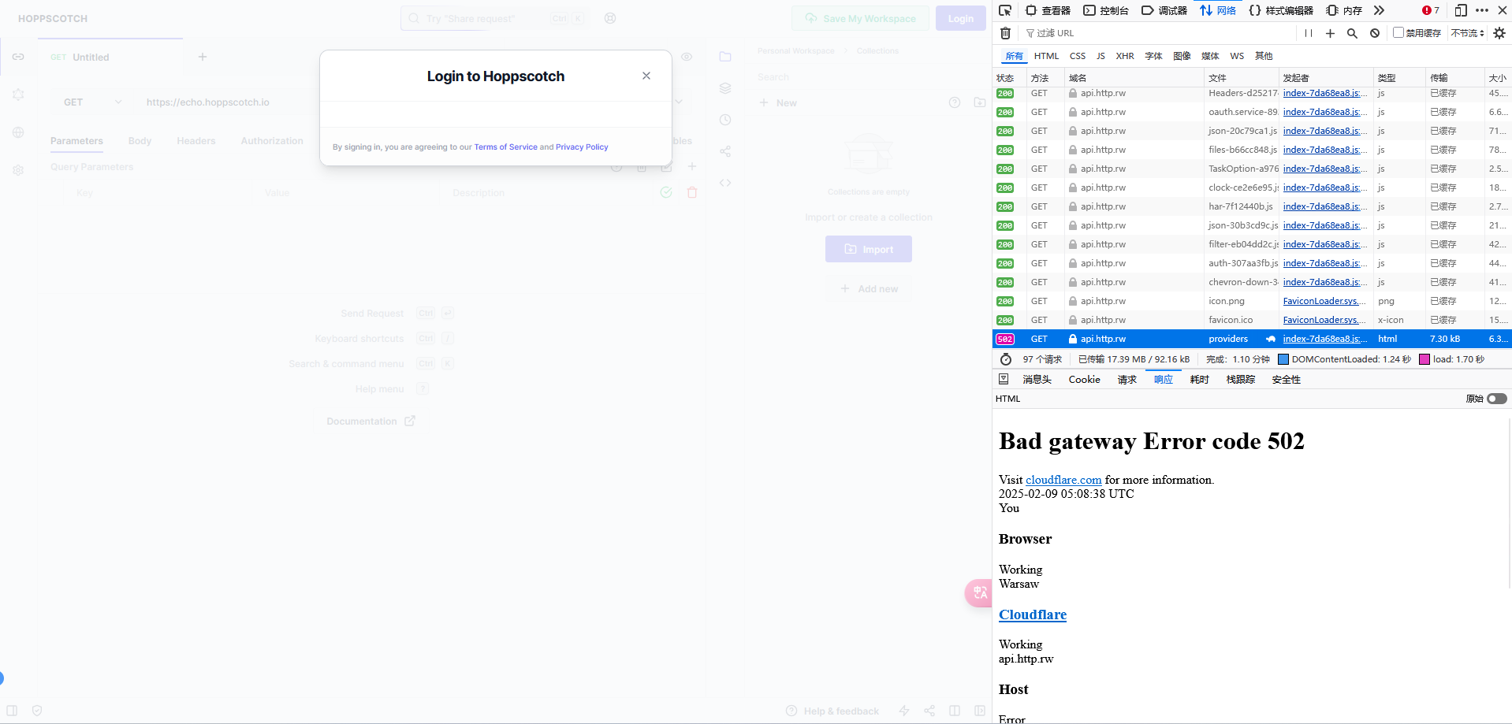Screen dimensions: 1512x724
Task: Activate the DevTools element picker icon
Action: click(1005, 10)
